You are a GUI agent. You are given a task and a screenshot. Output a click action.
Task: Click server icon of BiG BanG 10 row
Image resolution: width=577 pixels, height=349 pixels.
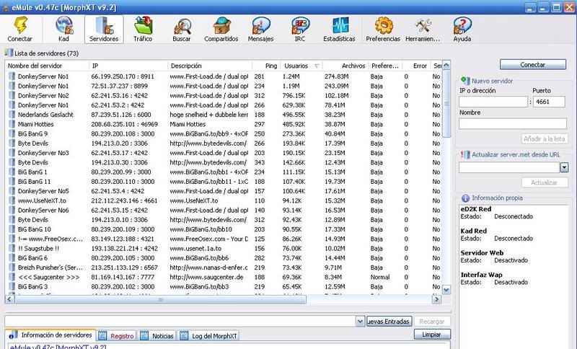click(x=12, y=229)
